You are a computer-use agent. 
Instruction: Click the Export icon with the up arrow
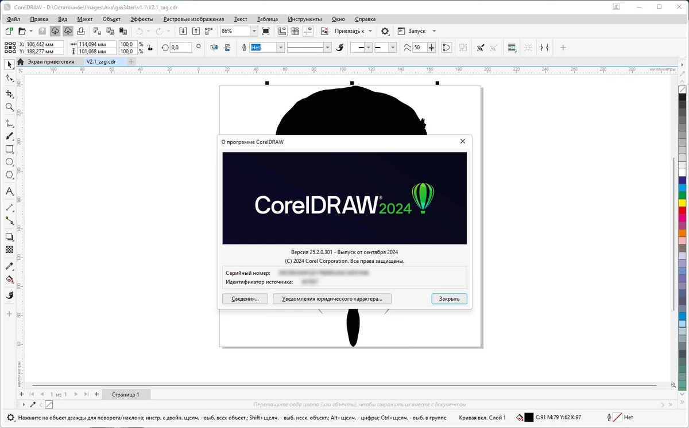pyautogui.click(x=196, y=31)
